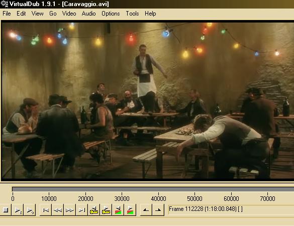
Task: Jump to the start of video
Action: tap(46, 210)
